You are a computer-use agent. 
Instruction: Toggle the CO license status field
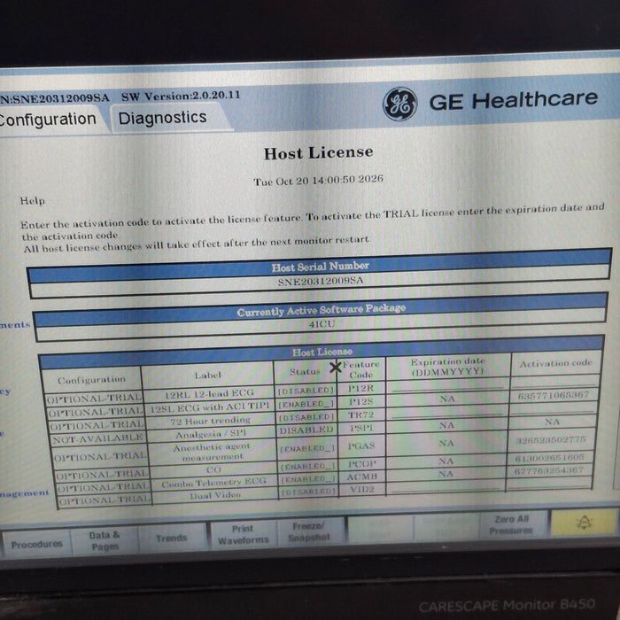308,467
